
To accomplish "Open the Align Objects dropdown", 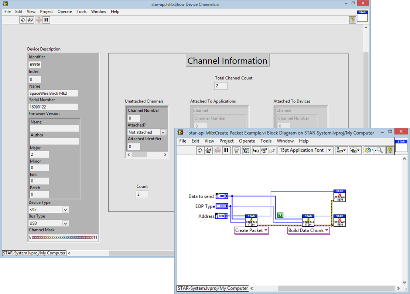I will 341,150.
